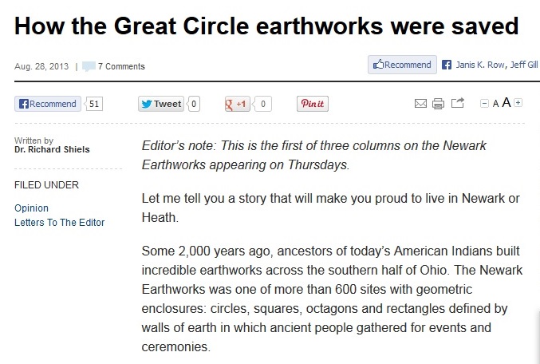Click the tweet count bubble

194,104
